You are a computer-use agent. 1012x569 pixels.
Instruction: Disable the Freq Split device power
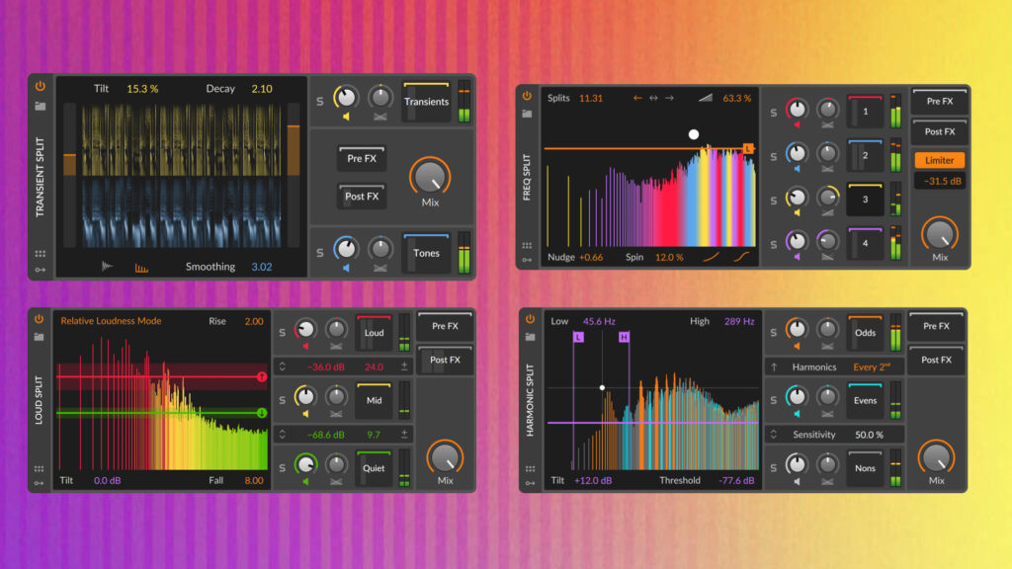527,98
